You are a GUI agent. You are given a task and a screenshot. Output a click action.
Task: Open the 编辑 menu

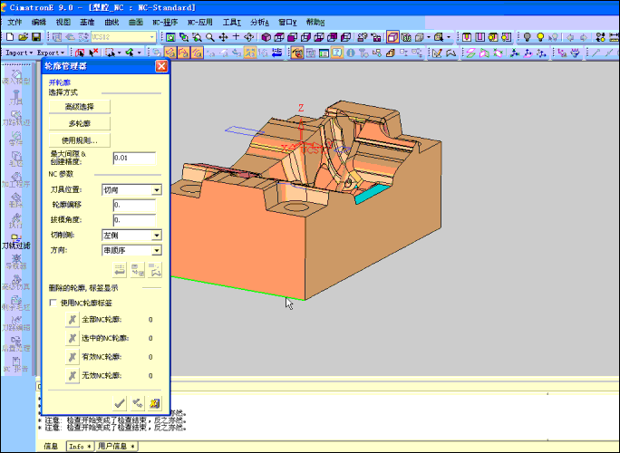pyautogui.click(x=39, y=22)
